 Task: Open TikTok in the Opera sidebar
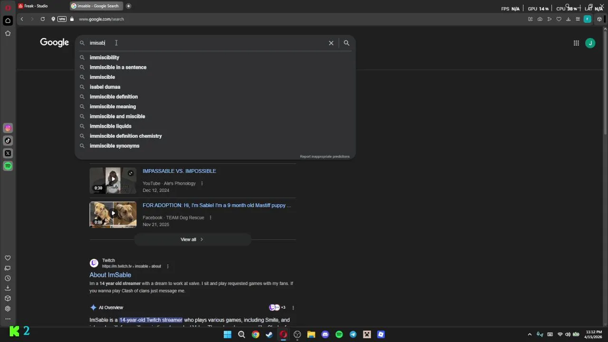(x=8, y=141)
